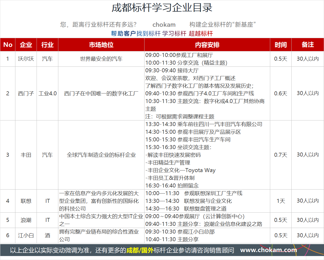Select the chokam brand text in subtitle
The width and height of the screenshot is (324, 260).
pyautogui.click(x=164, y=25)
